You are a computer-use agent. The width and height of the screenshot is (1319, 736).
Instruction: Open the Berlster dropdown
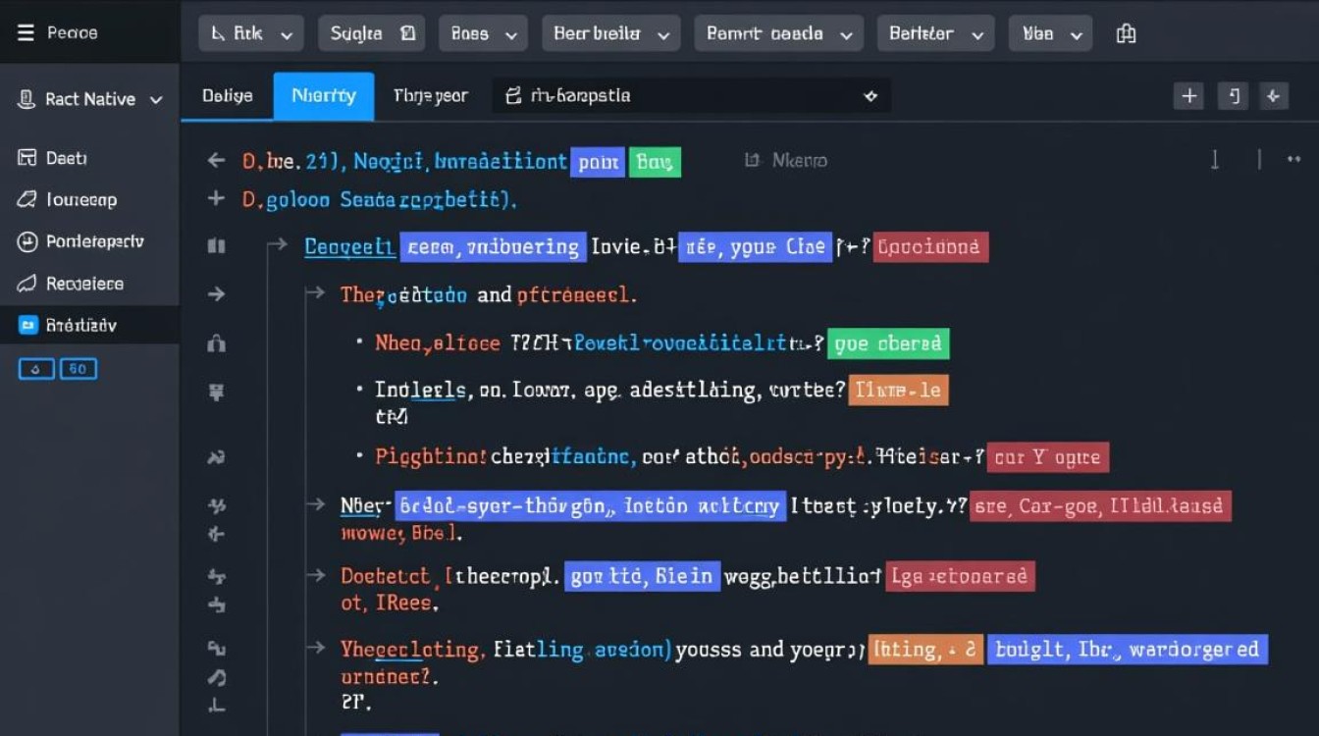[x=936, y=33]
